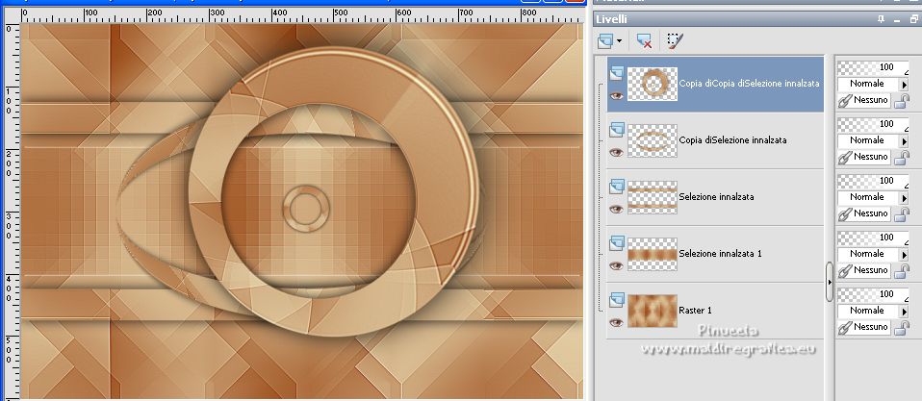This screenshot has height=401, width=922.
Task: Click the Edit Selection icon in Livelli toolbar
Action: 675,40
